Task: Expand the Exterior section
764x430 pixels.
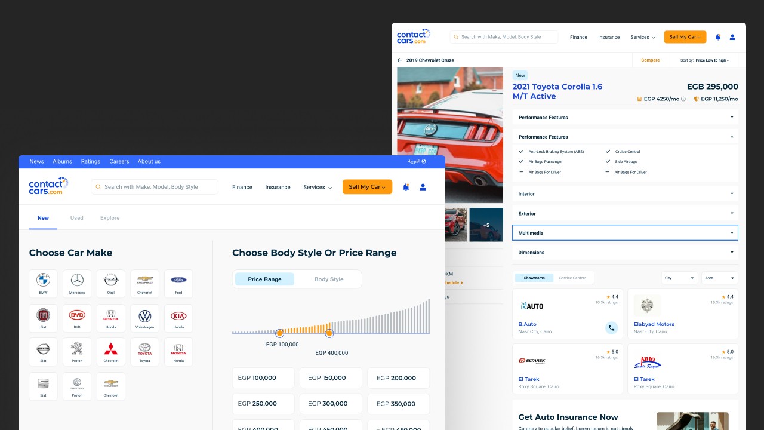Action: 625,213
